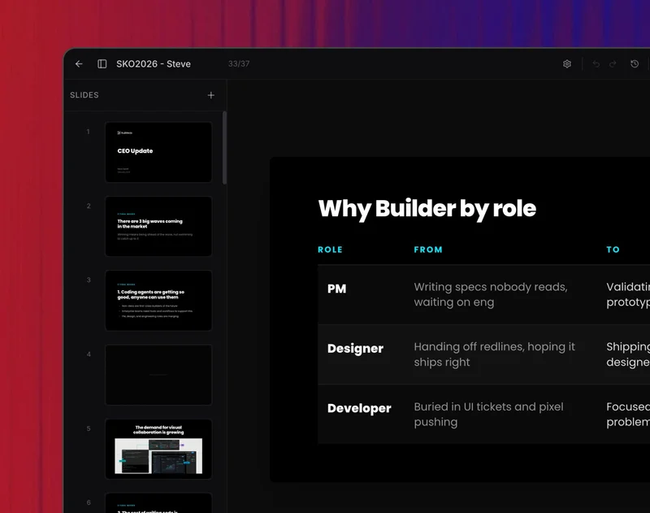Click the PM role cell

tap(336, 289)
